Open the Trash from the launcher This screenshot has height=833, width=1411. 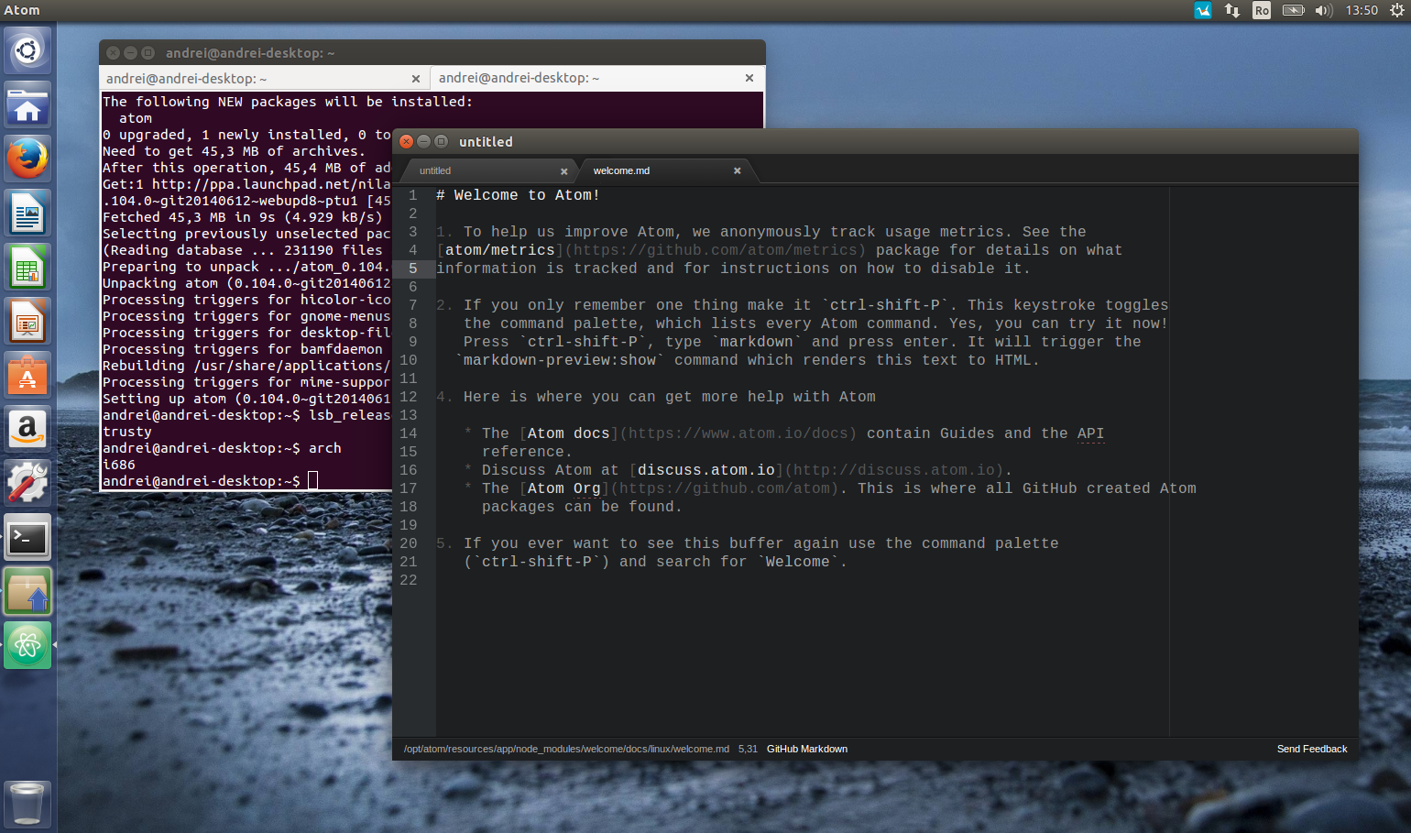[x=27, y=802]
